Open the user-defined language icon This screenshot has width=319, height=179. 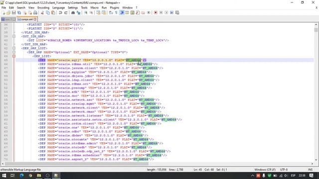[x=127, y=12]
